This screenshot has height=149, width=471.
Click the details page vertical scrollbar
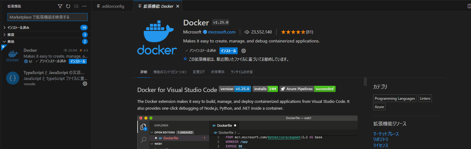(x=365, y=81)
